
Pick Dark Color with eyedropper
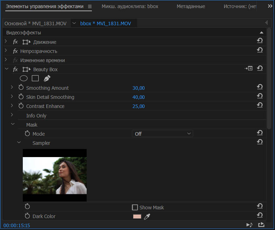click(147, 217)
